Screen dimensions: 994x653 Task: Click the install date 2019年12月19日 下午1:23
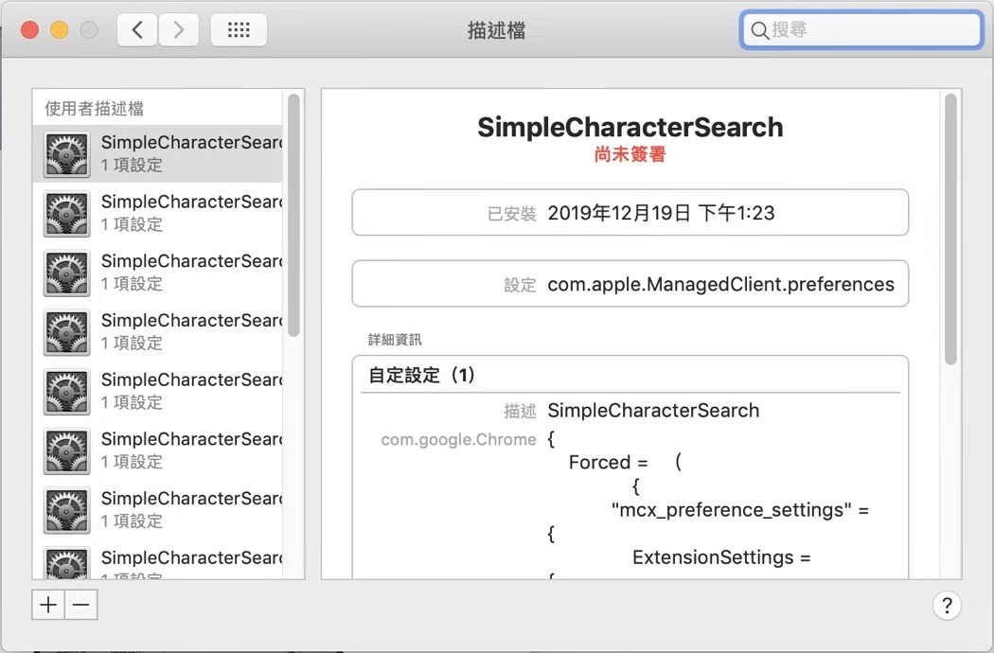661,213
